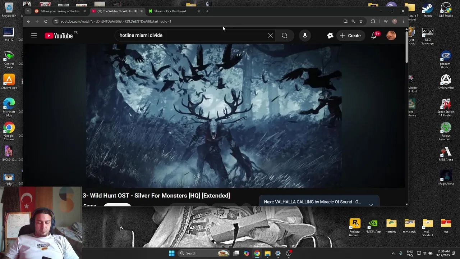The height and width of the screenshot is (259, 460).
Task: Select Fallout Resurrection desktop icon
Action: 446,132
